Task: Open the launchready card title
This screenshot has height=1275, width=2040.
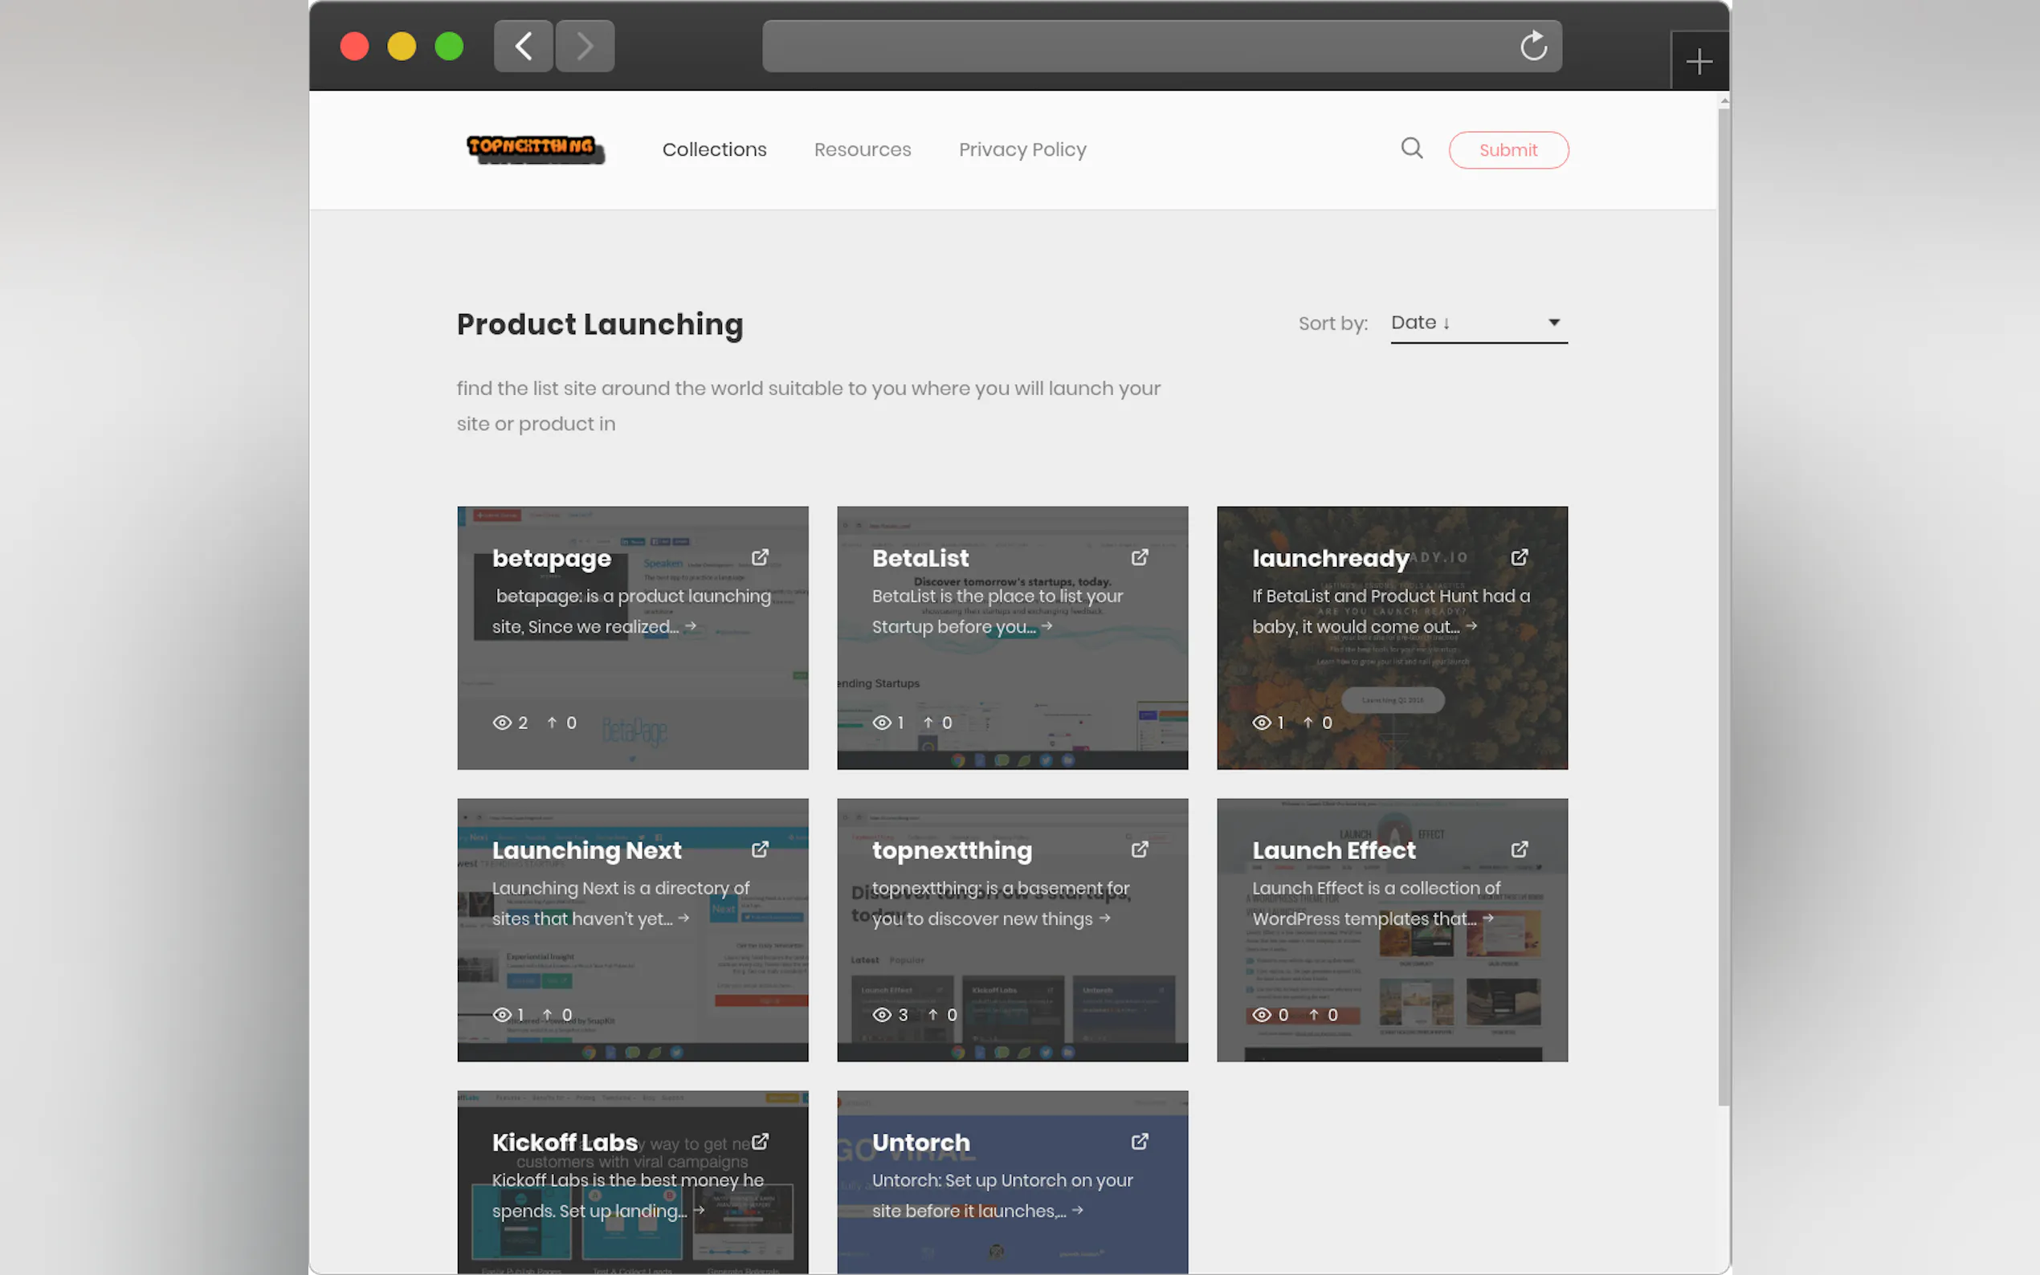Action: pyautogui.click(x=1330, y=558)
